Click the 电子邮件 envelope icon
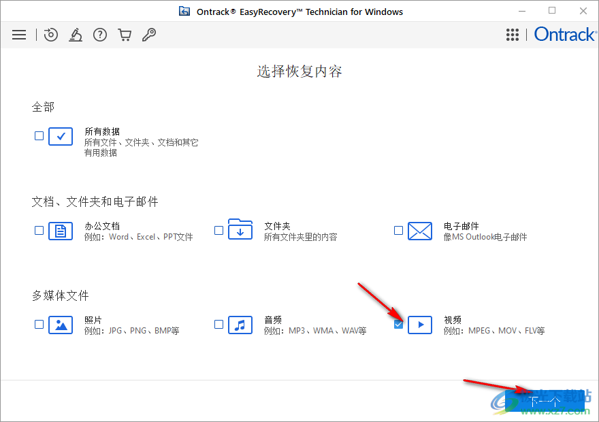This screenshot has width=599, height=422. tap(420, 231)
